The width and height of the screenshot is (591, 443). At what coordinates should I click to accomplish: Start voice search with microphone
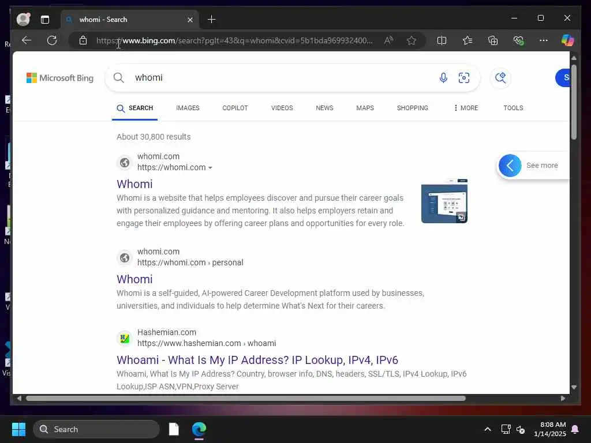(x=443, y=78)
